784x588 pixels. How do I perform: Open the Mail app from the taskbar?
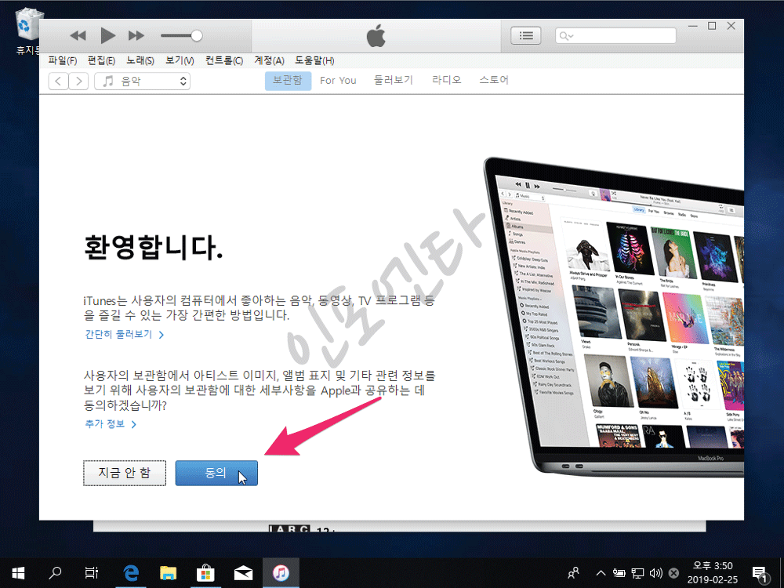point(243,573)
